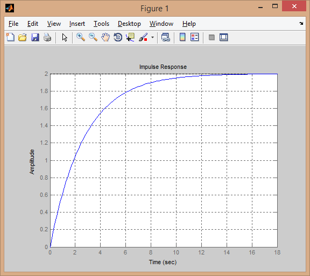Print the figure with the printer icon
Image resolution: width=310 pixels, height=276 pixels.
(x=47, y=37)
